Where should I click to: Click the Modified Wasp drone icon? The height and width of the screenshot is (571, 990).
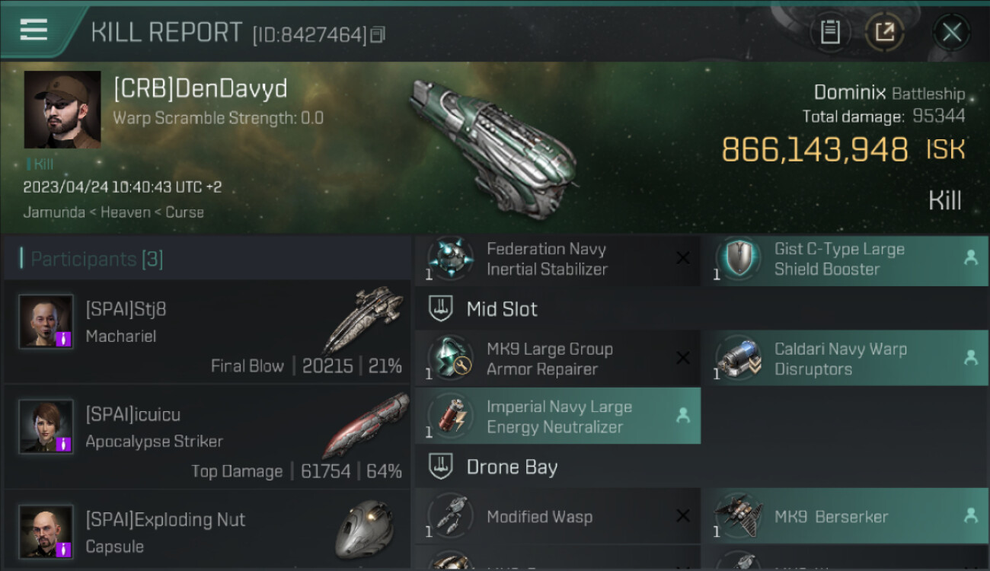(x=448, y=516)
